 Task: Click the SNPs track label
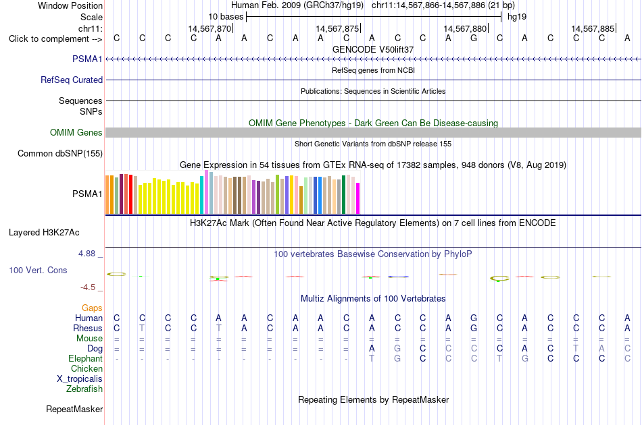point(91,111)
